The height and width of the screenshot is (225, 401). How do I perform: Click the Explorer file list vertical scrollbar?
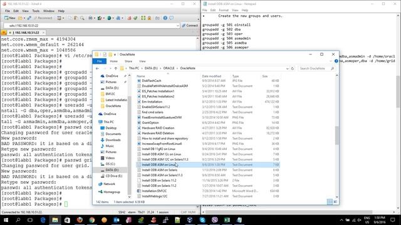point(337,136)
